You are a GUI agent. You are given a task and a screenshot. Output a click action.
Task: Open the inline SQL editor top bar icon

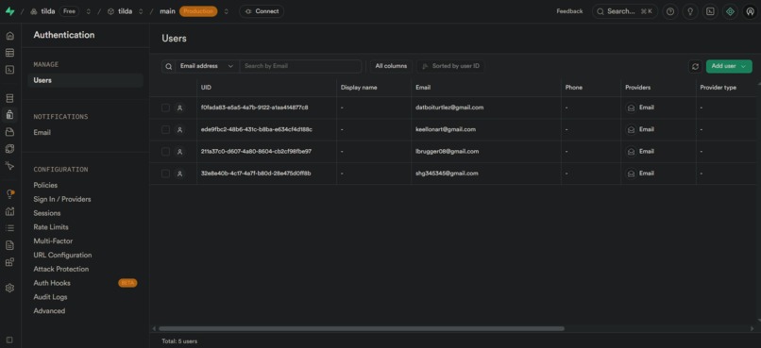click(x=710, y=11)
